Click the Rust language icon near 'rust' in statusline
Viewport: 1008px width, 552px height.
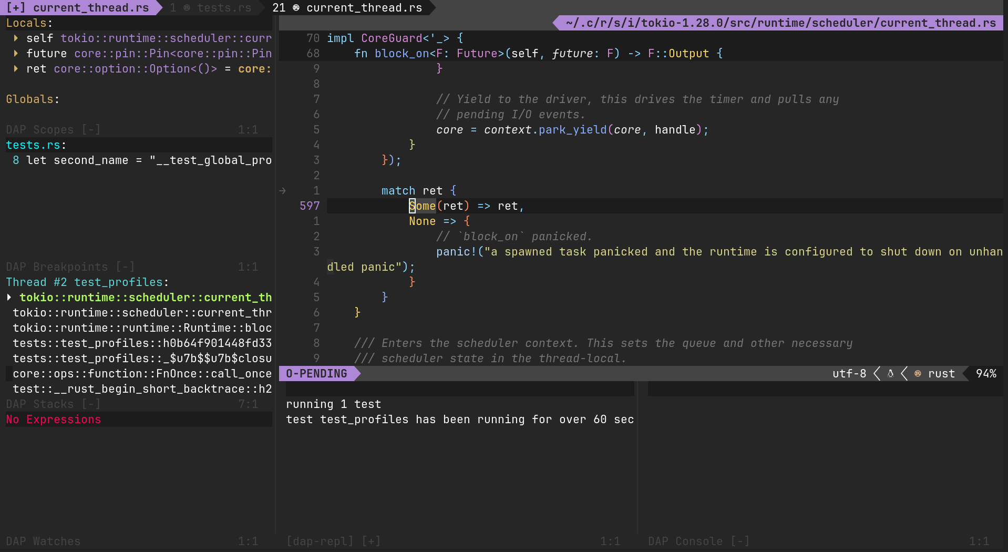pos(917,373)
